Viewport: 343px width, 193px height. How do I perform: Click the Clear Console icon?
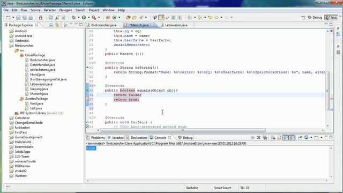pos(273,138)
